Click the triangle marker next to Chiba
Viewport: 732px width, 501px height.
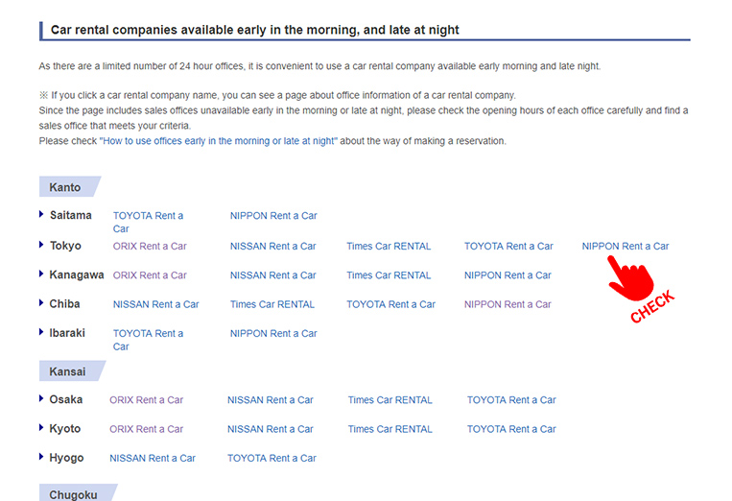tap(42, 303)
